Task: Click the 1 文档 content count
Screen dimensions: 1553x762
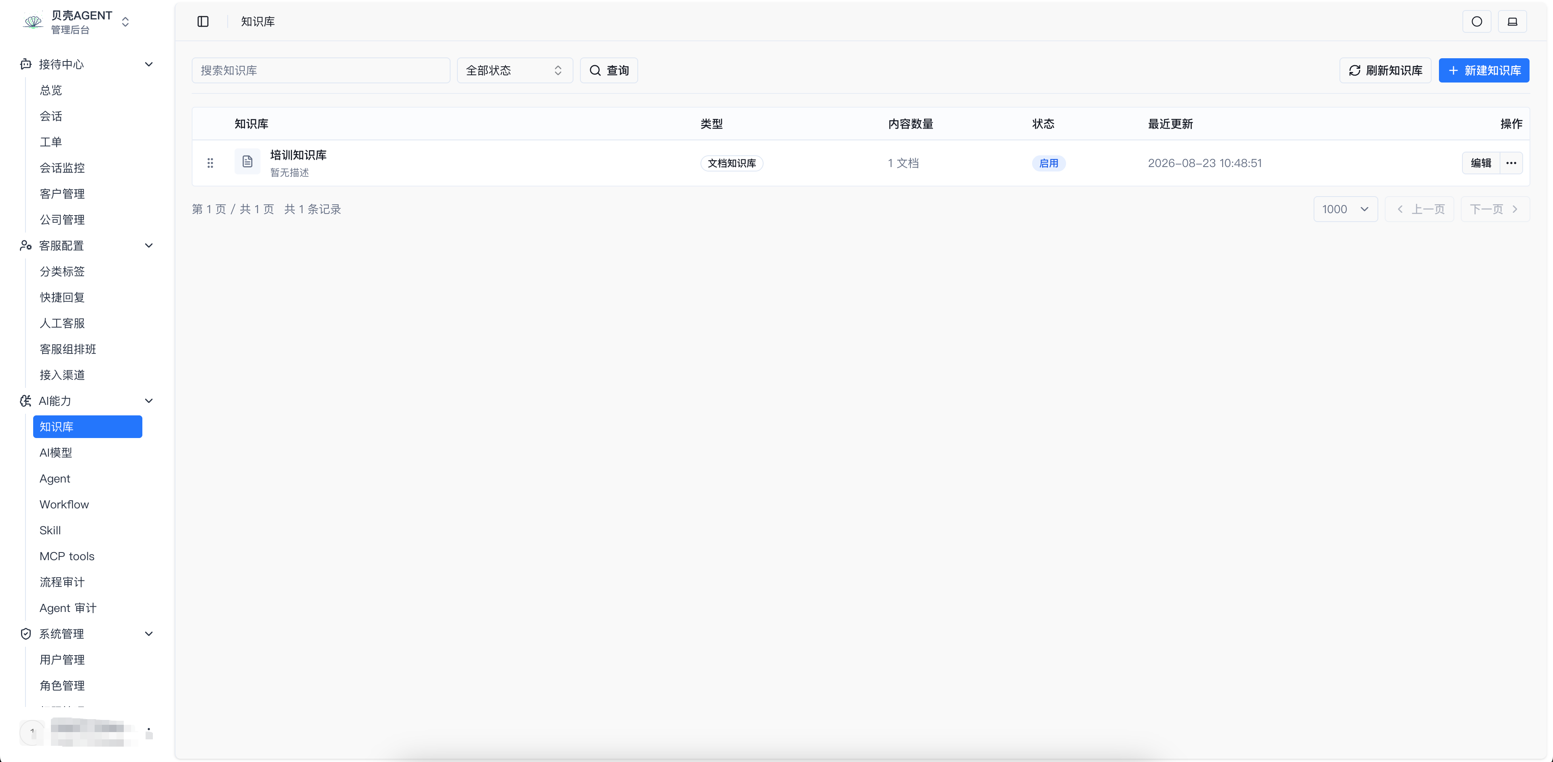Action: [x=903, y=163]
